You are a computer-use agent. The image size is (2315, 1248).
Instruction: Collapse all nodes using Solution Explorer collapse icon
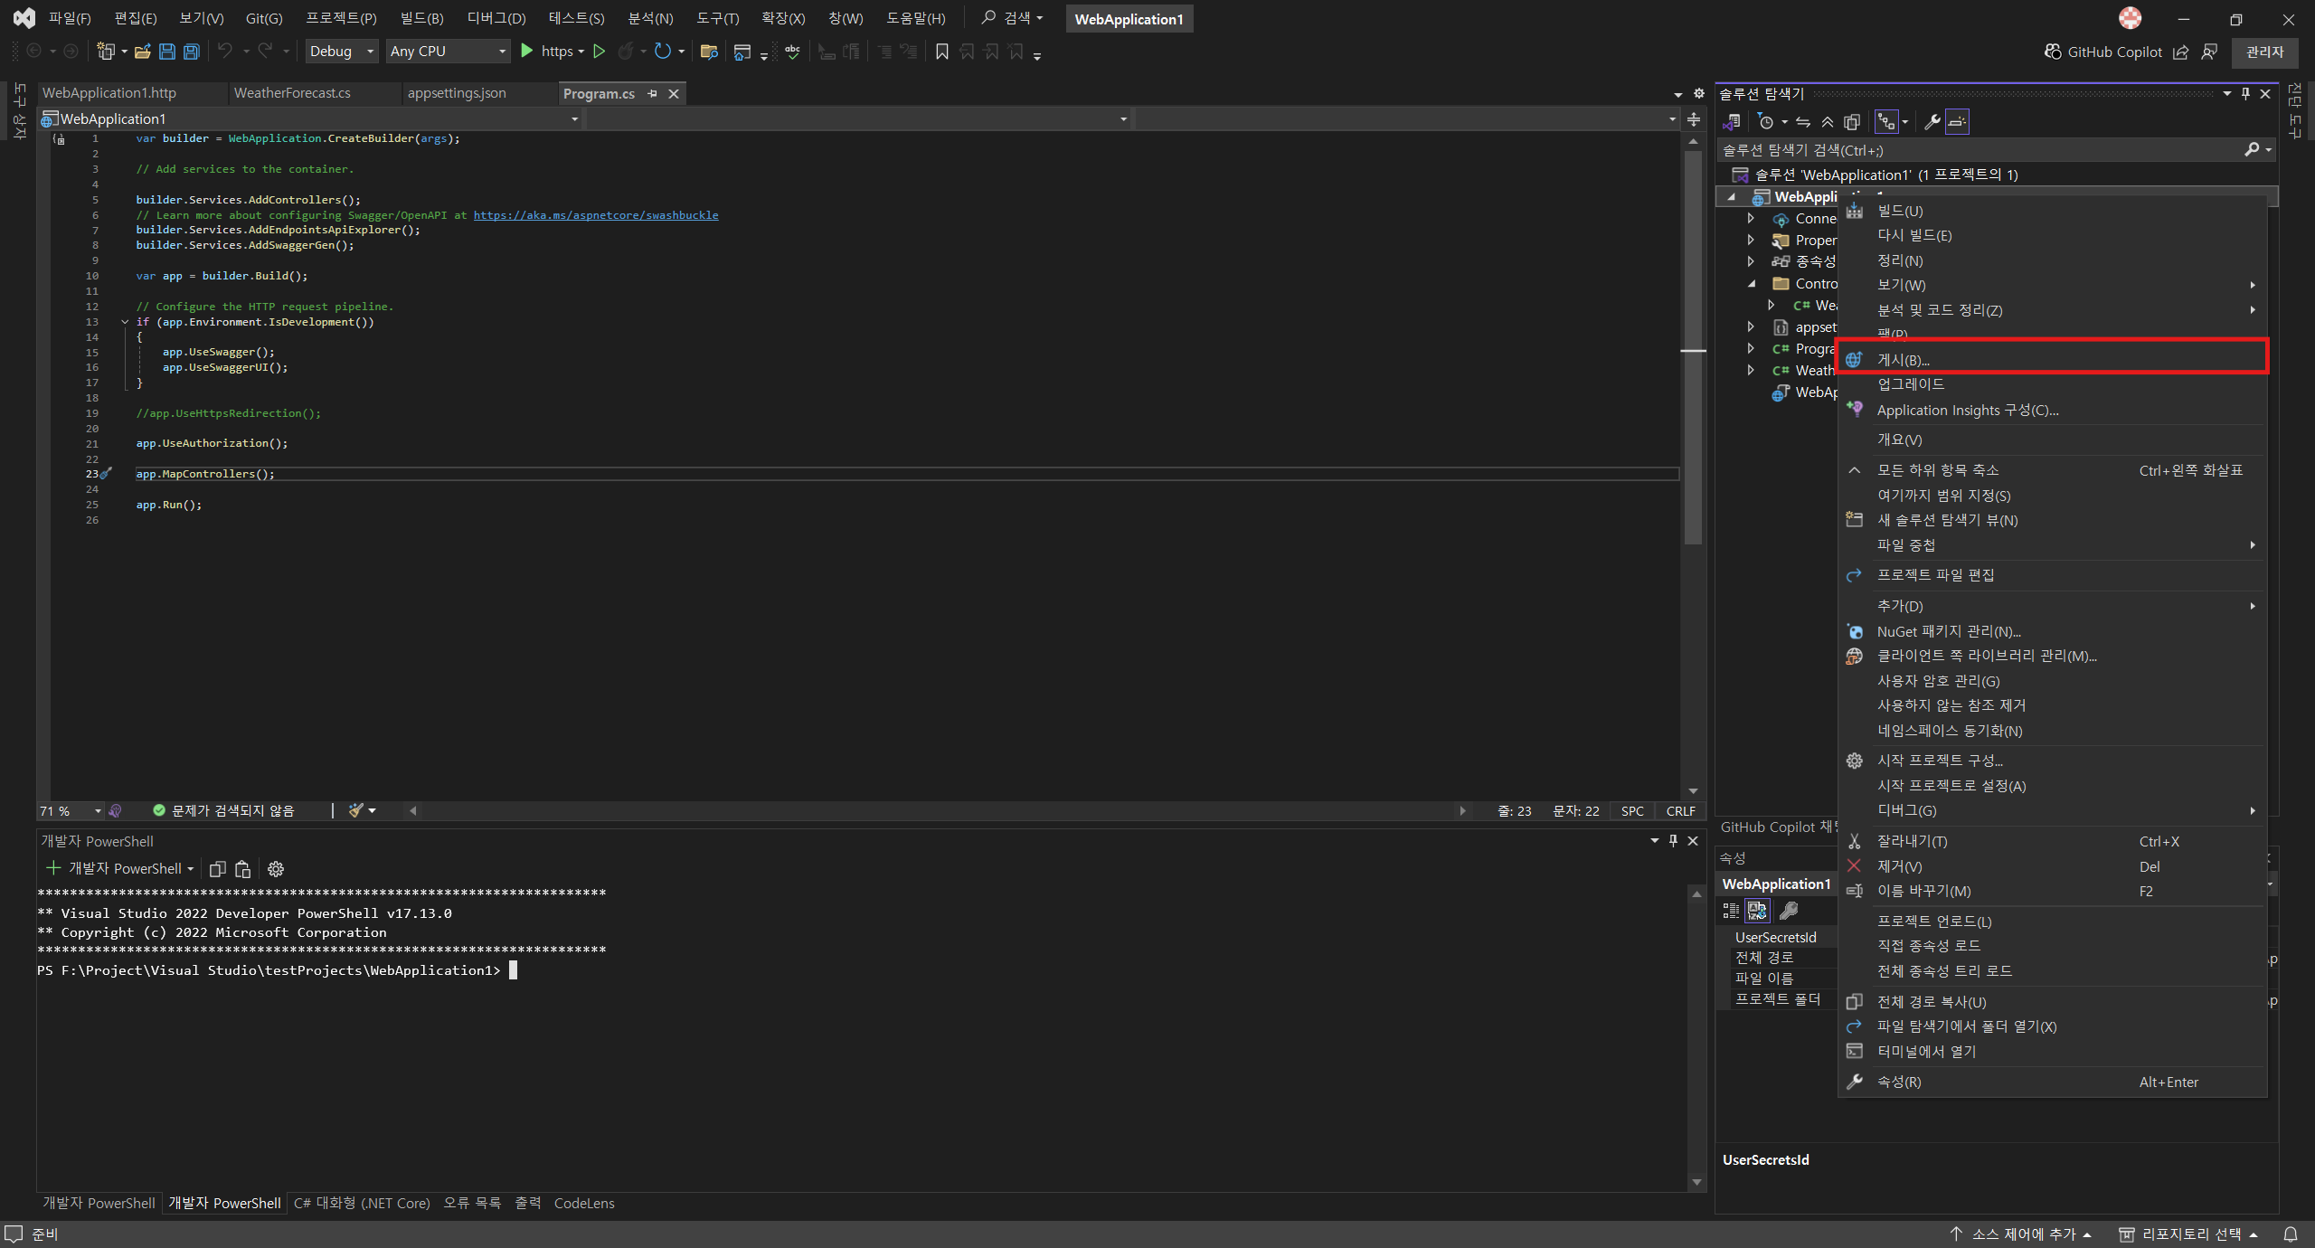1828,121
